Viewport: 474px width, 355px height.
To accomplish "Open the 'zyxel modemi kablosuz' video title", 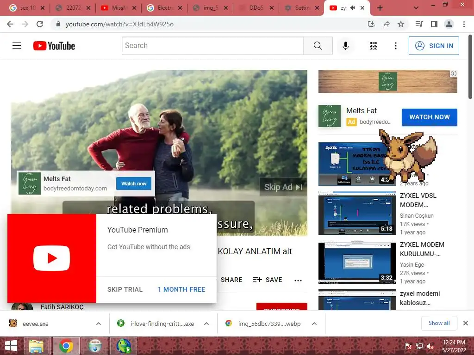I will pos(420,298).
